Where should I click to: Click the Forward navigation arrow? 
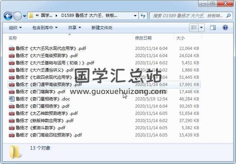(18, 15)
